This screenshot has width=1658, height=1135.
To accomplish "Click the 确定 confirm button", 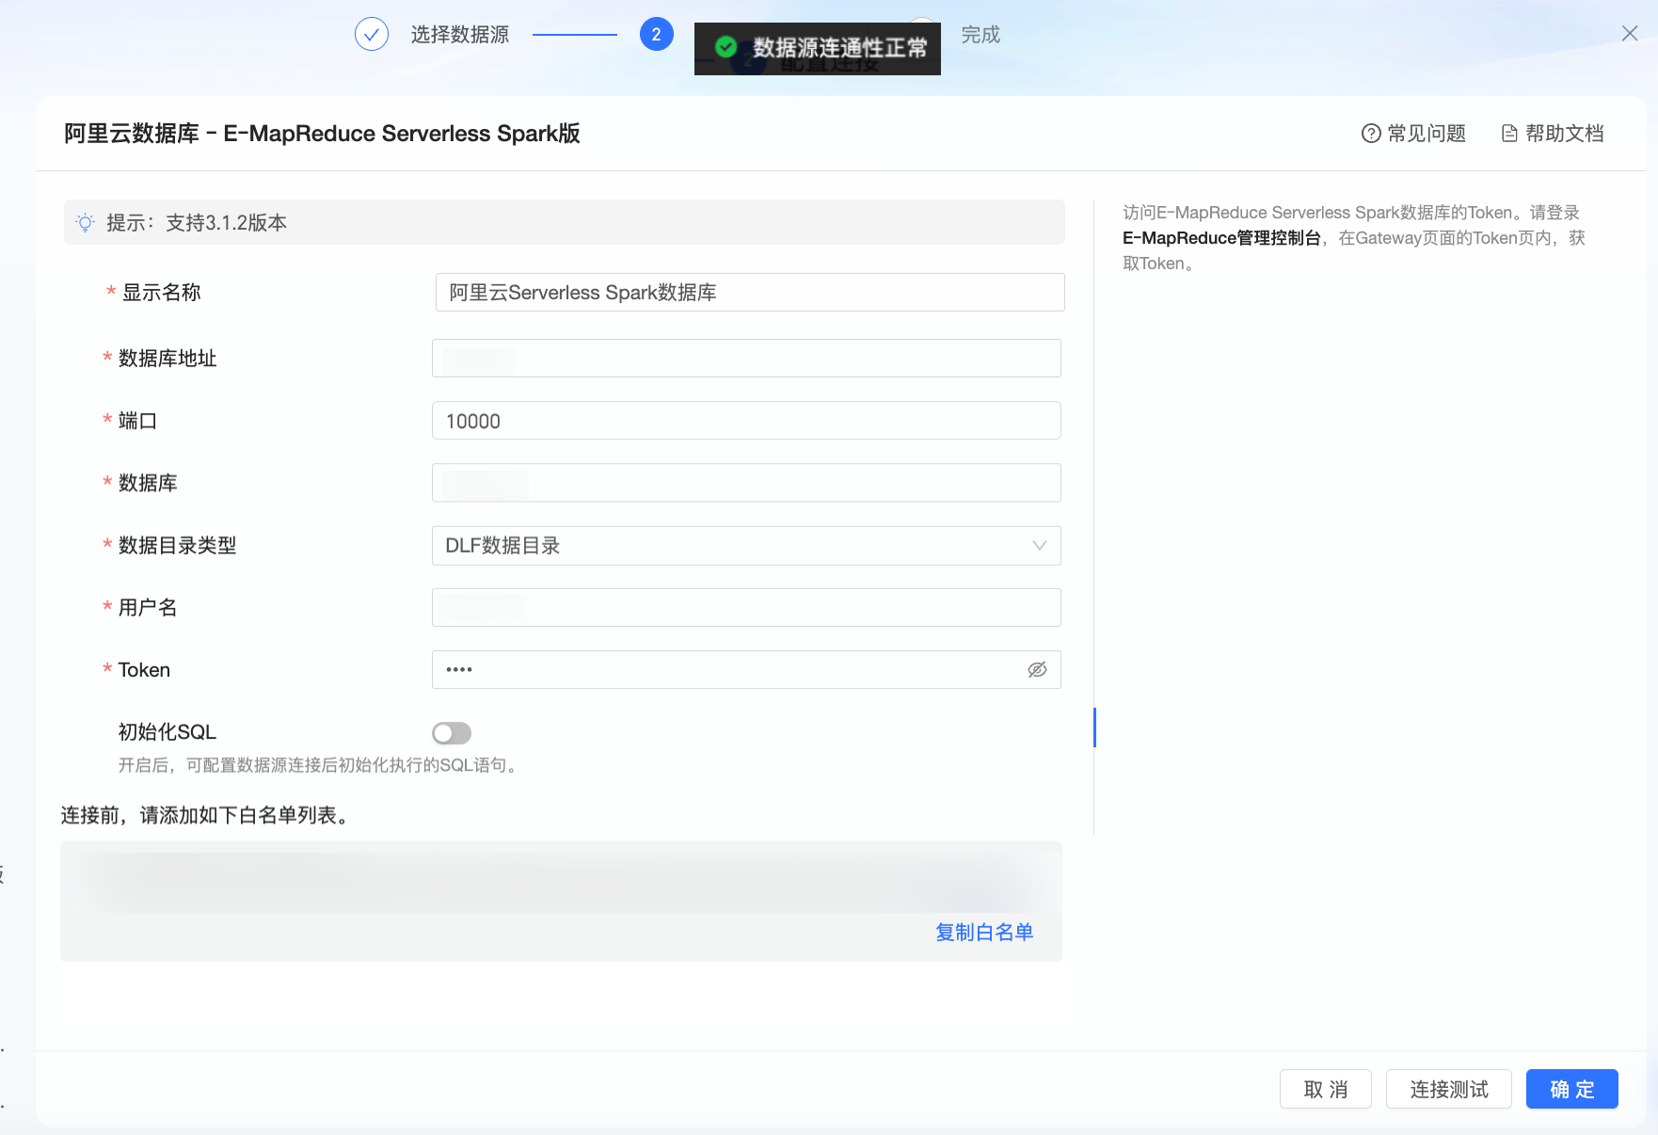I will (1571, 1089).
